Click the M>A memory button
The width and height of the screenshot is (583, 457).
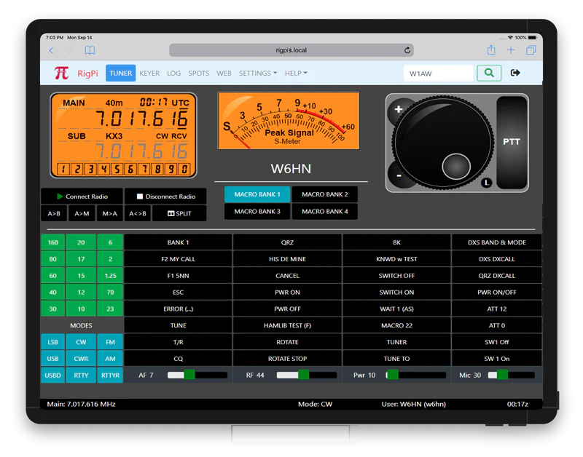point(110,213)
